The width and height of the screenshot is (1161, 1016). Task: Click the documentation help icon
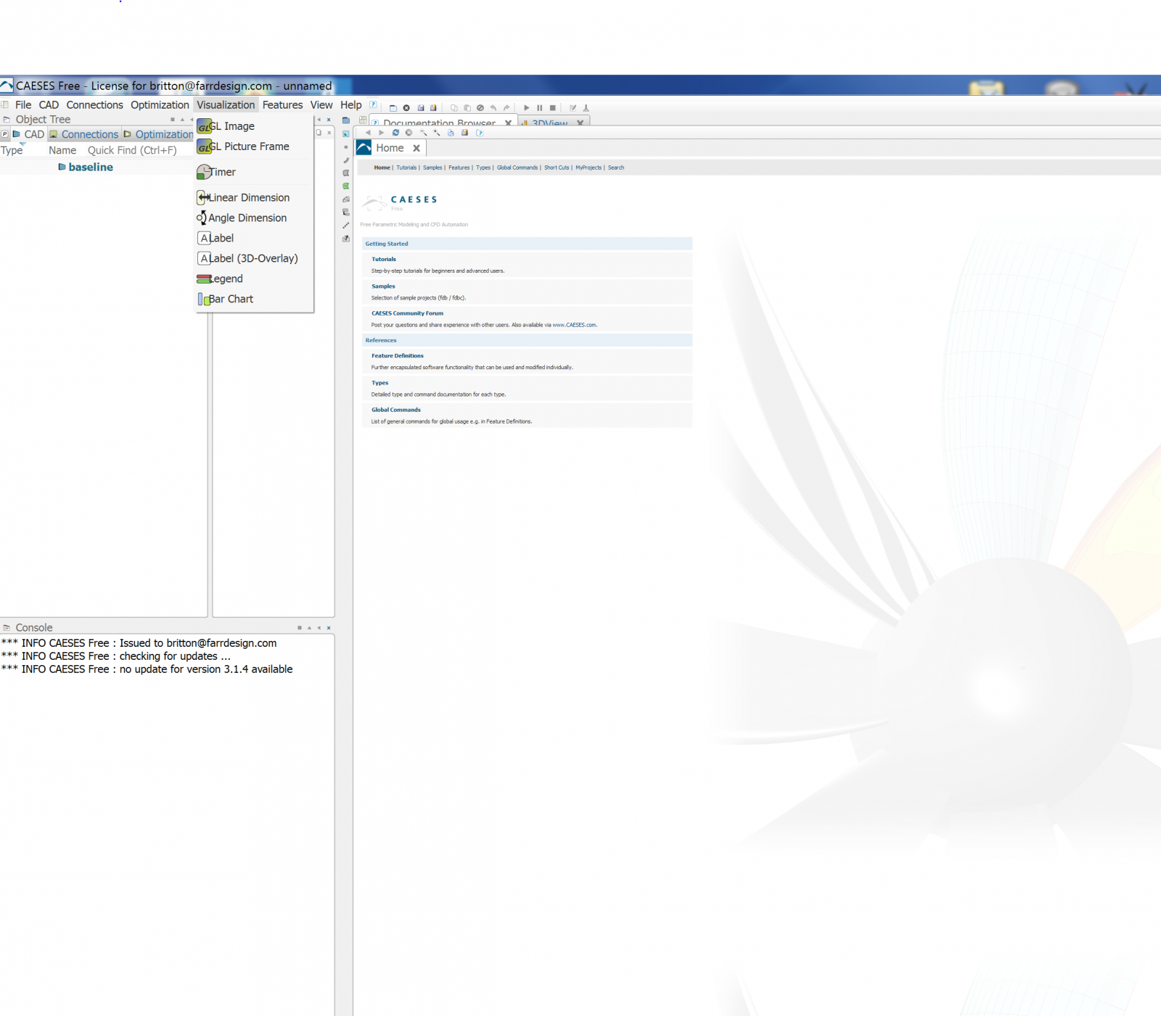point(479,133)
